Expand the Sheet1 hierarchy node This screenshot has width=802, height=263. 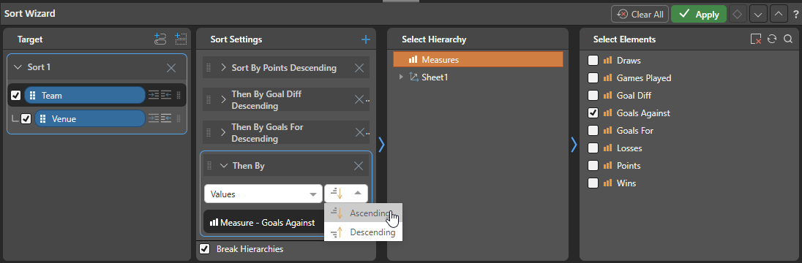point(400,77)
